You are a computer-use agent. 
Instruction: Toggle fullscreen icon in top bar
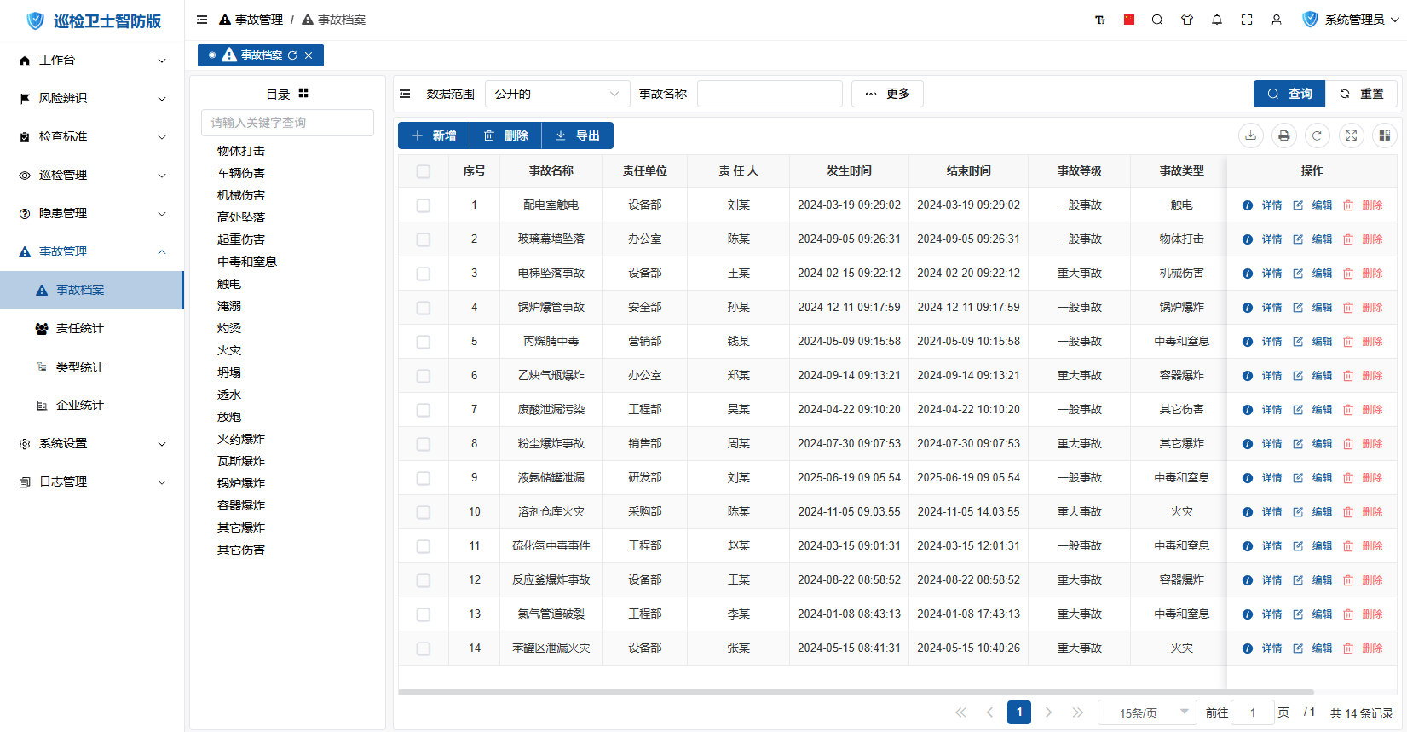pyautogui.click(x=1247, y=20)
